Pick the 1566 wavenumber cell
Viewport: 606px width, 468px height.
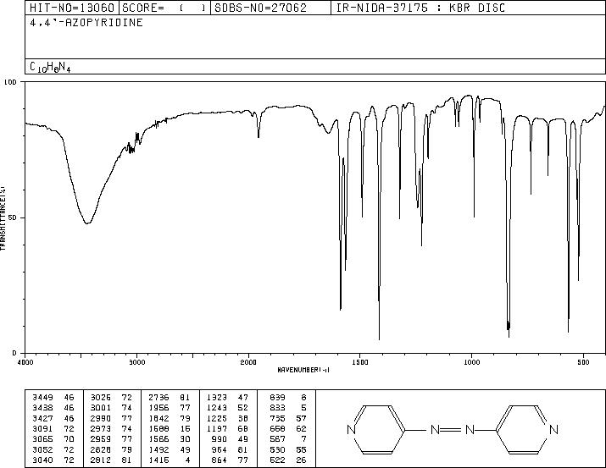(x=158, y=439)
